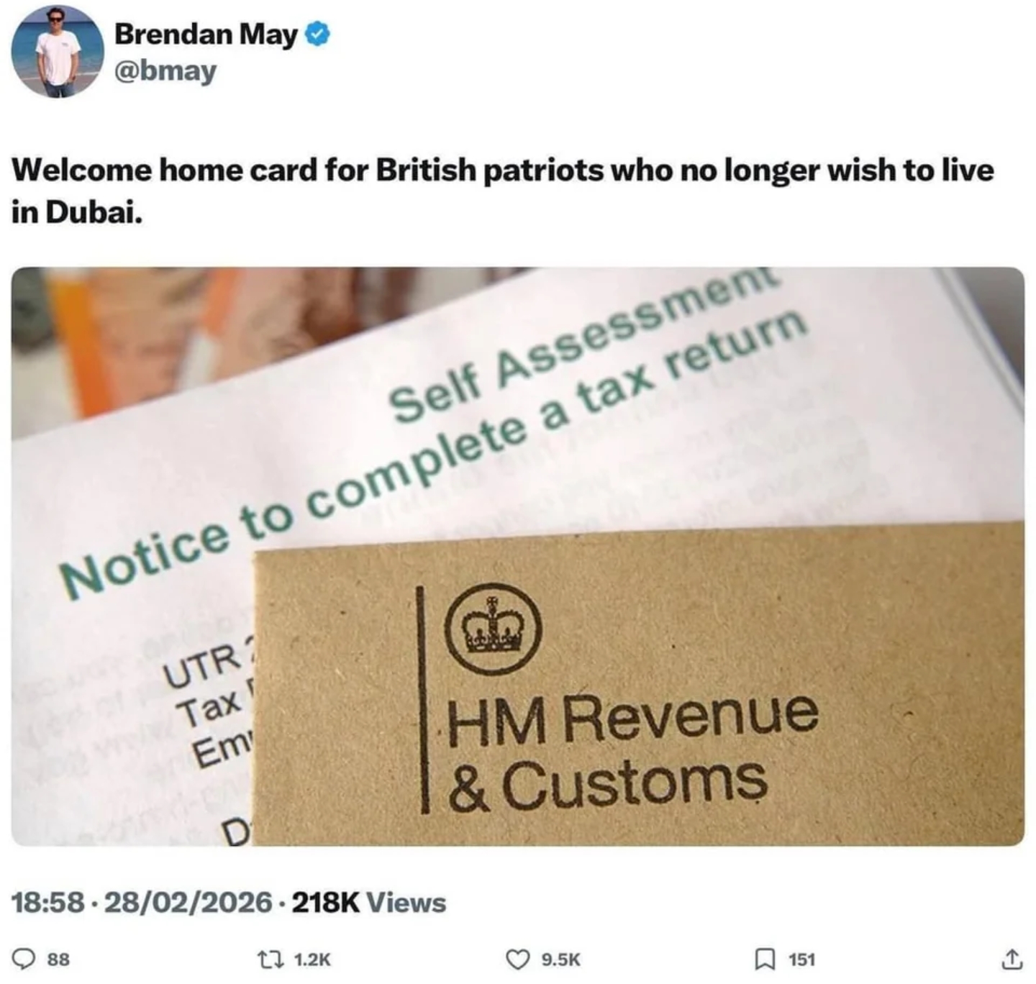This screenshot has height=984, width=1036.
Task: Bookmark the tweet with the bookmark icon
Action: click(763, 960)
